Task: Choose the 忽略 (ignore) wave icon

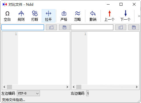Action: [x=78, y=16]
